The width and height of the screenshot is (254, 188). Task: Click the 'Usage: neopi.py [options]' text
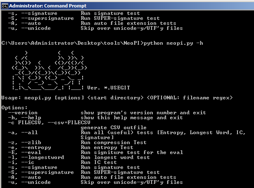point(43,98)
